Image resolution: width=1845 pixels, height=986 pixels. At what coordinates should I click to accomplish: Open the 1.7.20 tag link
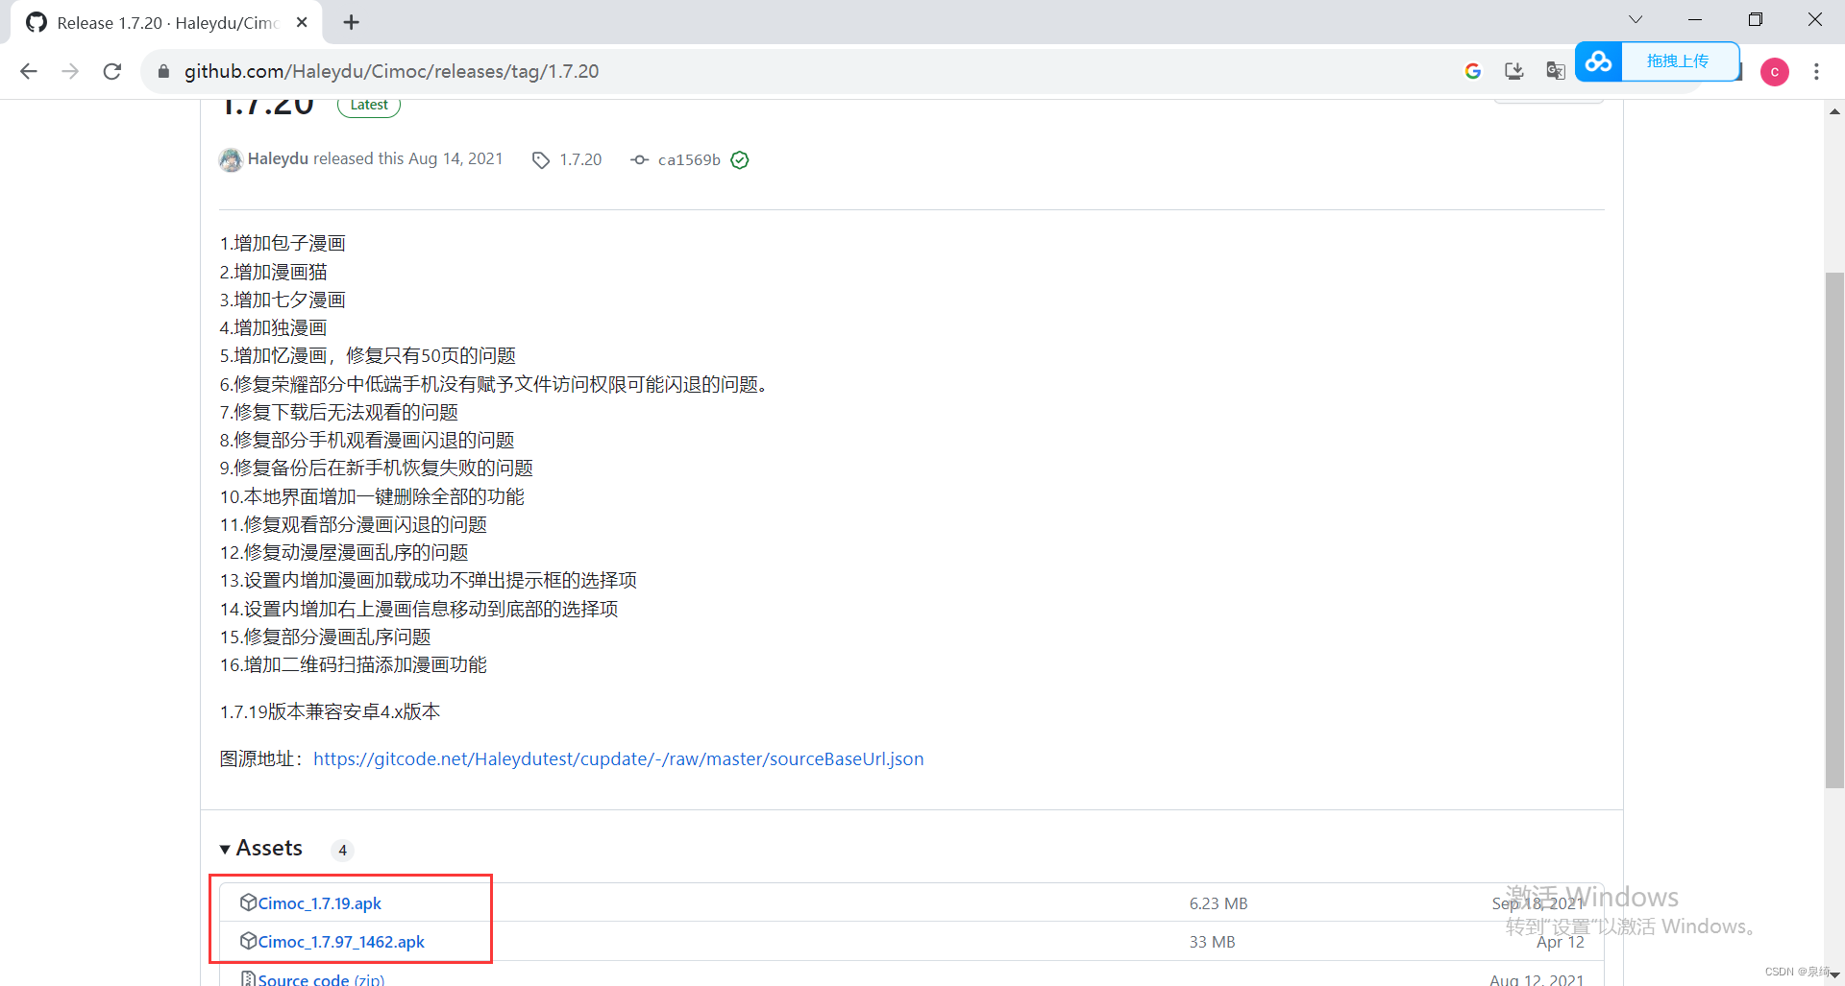tap(580, 160)
